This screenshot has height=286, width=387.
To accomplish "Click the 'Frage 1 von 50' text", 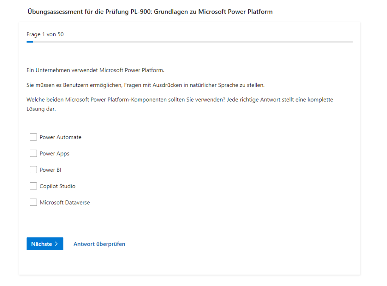I will [45, 34].
